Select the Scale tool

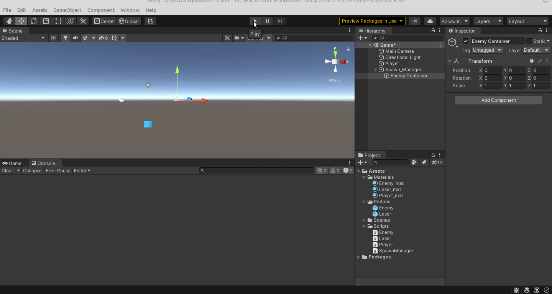pyautogui.click(x=46, y=21)
